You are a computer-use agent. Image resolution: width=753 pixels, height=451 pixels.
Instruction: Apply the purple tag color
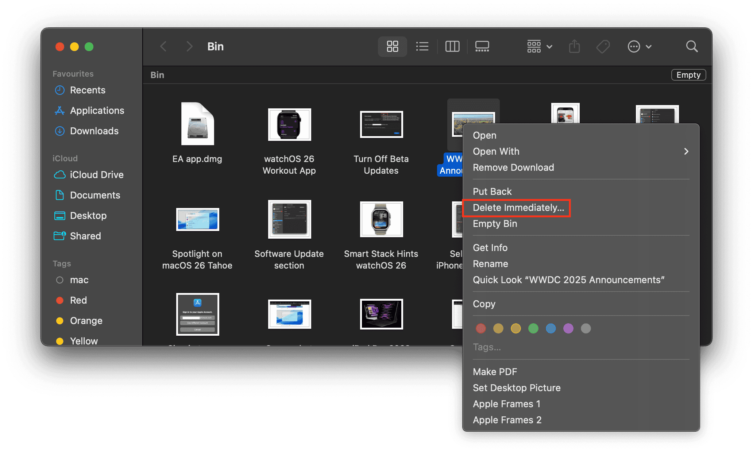click(568, 328)
